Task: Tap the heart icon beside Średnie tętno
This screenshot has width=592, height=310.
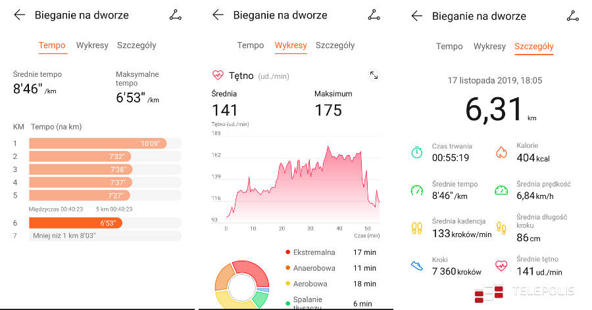Action: point(501,265)
